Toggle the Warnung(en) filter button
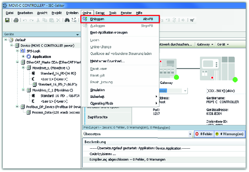Viewport: 249px width, 172px height. pyautogui.click(x=230, y=134)
